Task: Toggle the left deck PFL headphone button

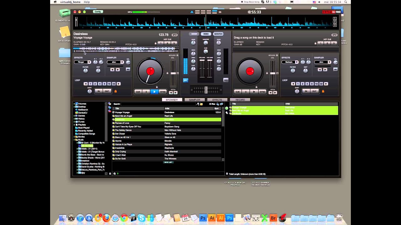Action: pyautogui.click(x=185, y=80)
